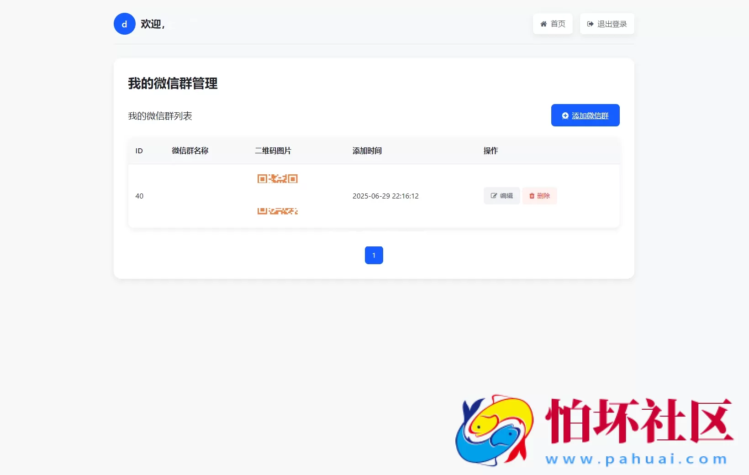Click the trash icon on the 删除 button

click(x=532, y=196)
